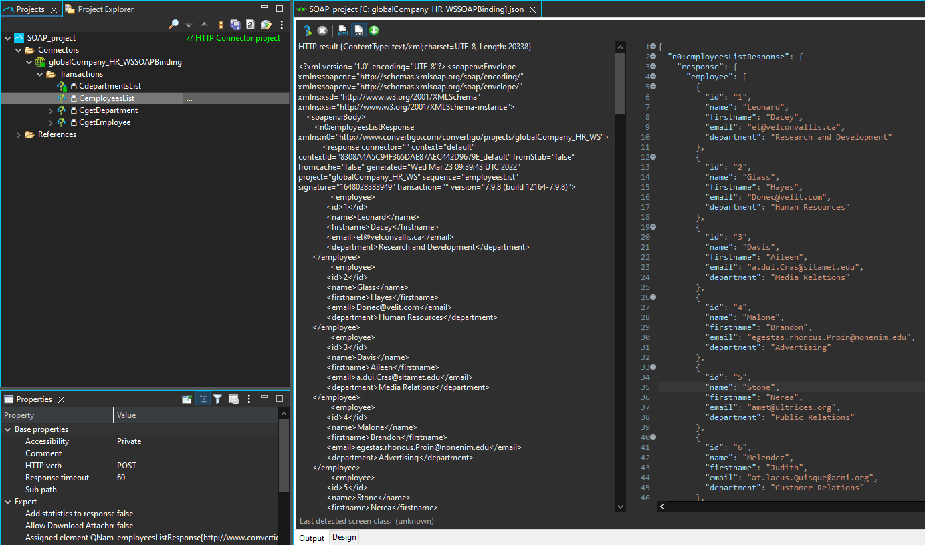The width and height of the screenshot is (925, 545).
Task: Toggle link-with-editor in Projects panel
Action: pos(219,24)
